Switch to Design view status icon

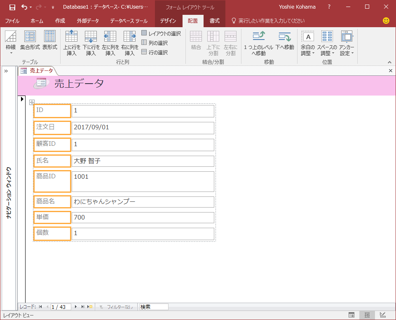pos(383,315)
